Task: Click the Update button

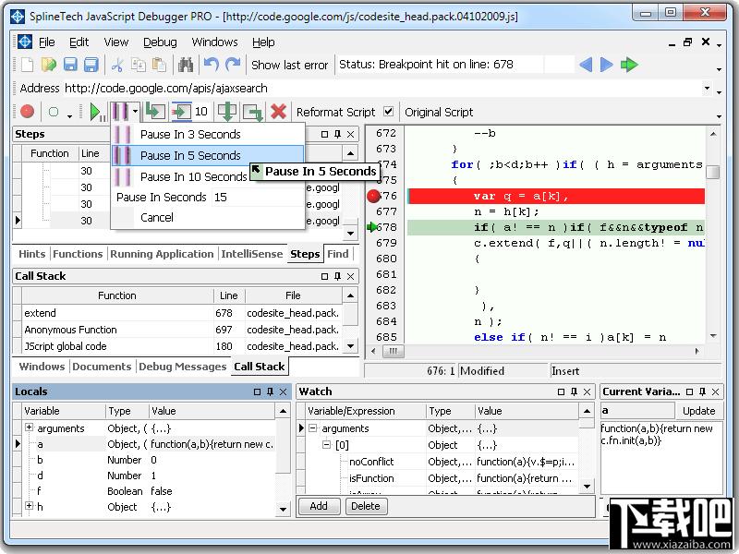Action: 698,411
